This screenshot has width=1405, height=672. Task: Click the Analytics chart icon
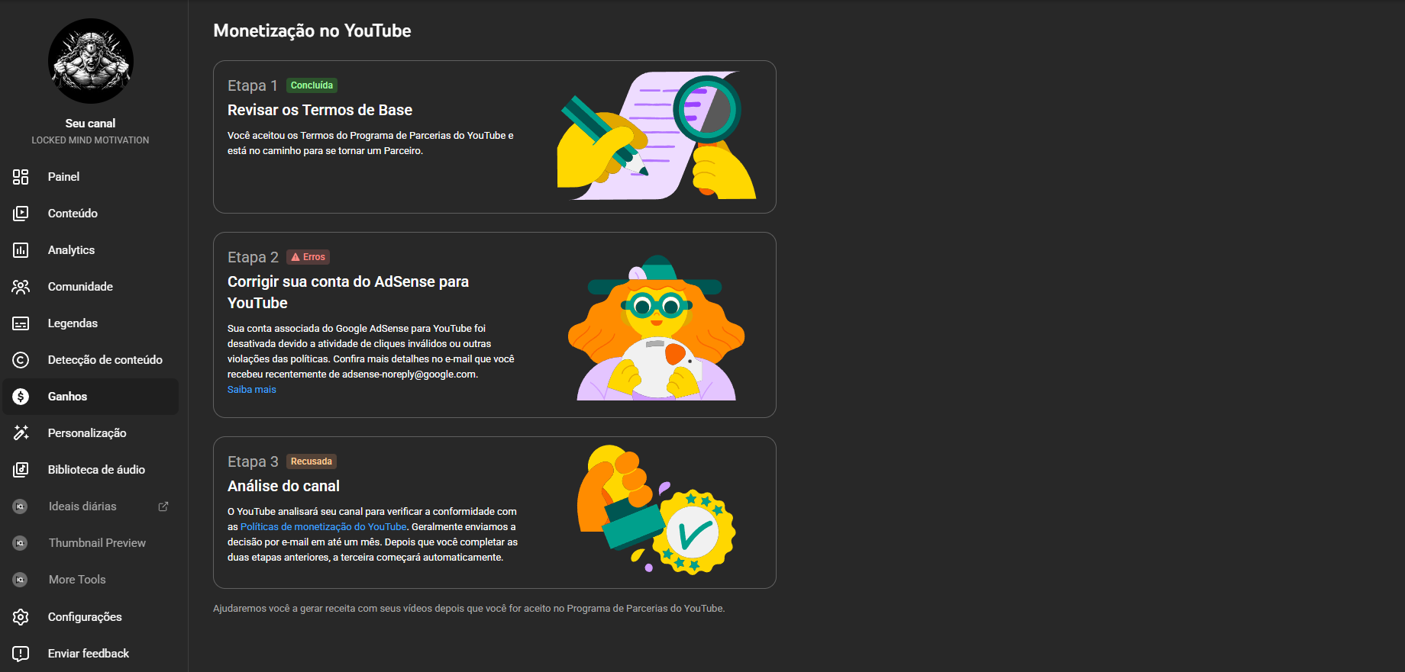[x=21, y=250]
